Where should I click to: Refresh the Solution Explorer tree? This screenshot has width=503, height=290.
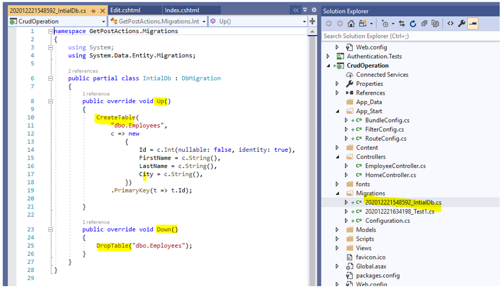point(413,24)
